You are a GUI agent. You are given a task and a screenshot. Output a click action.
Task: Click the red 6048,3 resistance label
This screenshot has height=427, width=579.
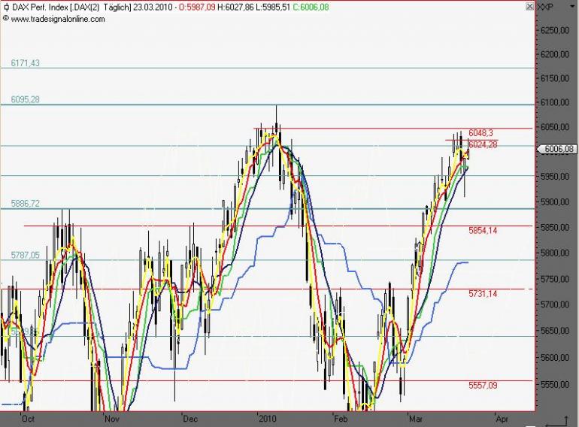[x=480, y=133]
